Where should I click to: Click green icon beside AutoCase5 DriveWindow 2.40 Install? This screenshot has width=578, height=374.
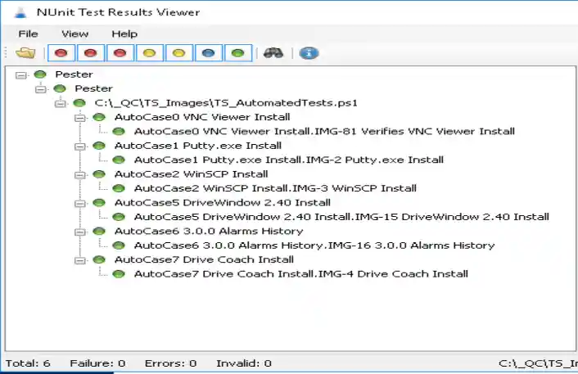[x=99, y=203]
